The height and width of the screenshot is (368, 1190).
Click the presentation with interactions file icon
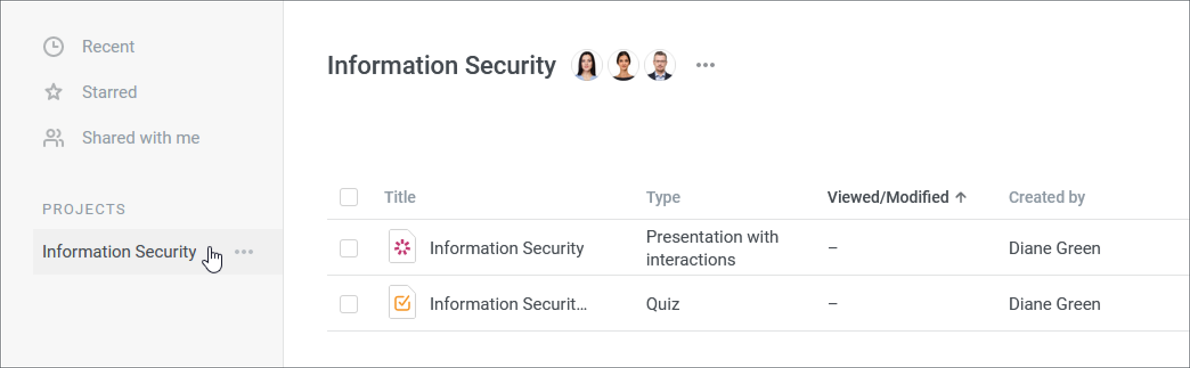click(402, 247)
